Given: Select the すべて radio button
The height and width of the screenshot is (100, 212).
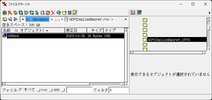Looking at the screenshot, I should click(21, 90).
